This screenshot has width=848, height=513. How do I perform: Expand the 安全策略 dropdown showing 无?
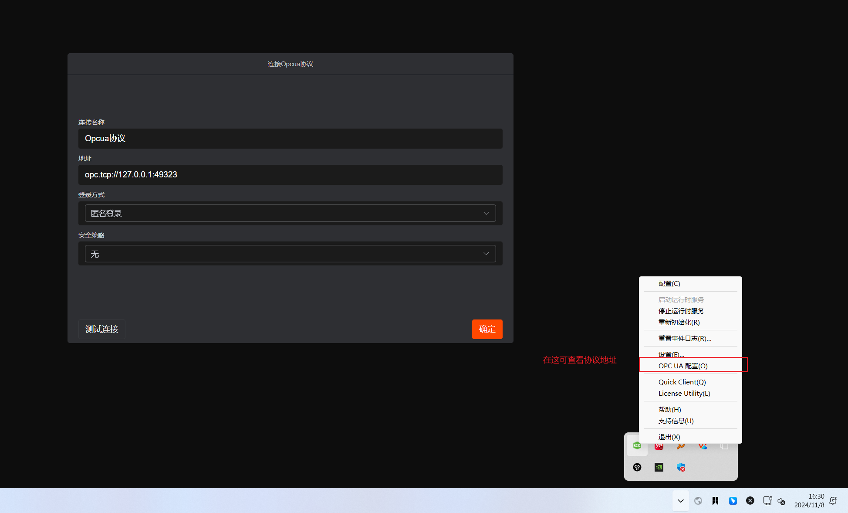tap(290, 254)
